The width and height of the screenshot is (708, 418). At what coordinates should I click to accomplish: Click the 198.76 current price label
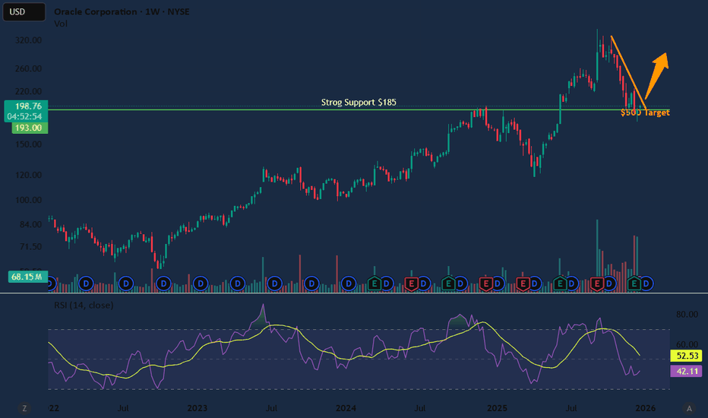click(25, 106)
